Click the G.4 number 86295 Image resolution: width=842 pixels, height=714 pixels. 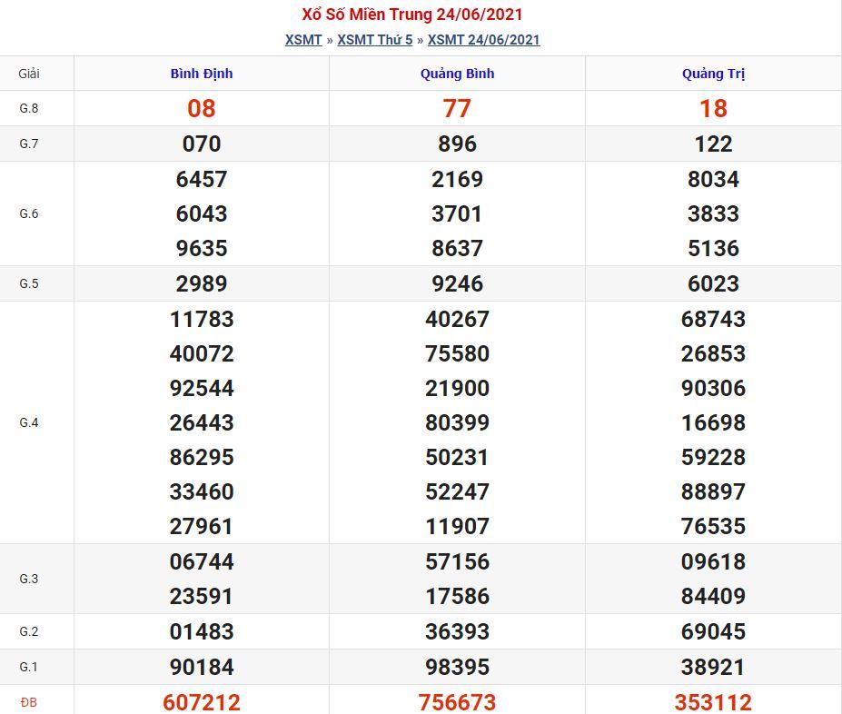tap(202, 457)
